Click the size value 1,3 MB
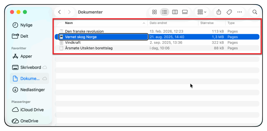Viewport: 267px width, 131px height. coord(218,37)
